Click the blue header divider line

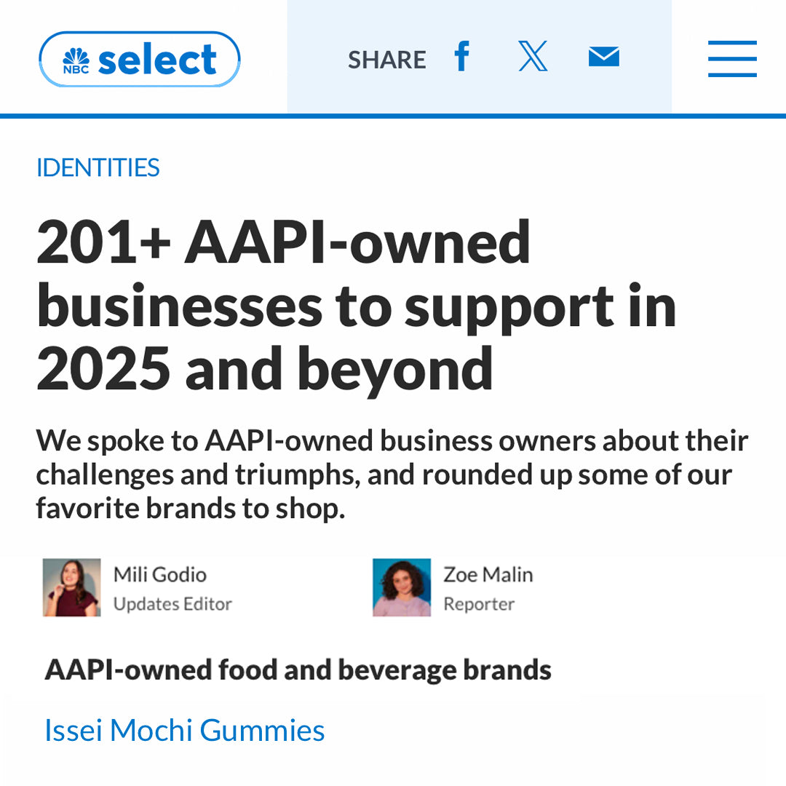tap(393, 116)
